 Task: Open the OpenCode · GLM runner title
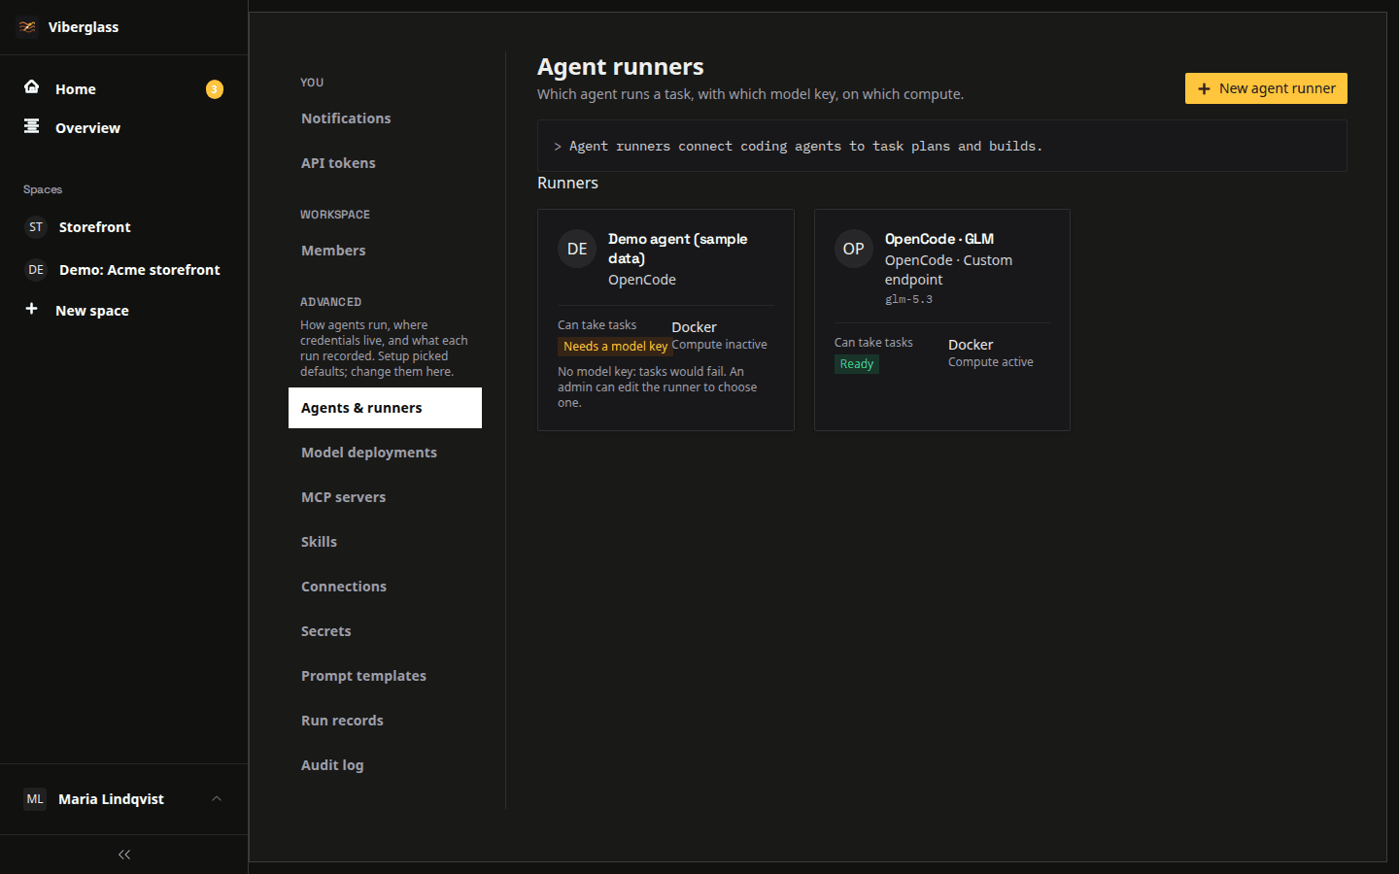pyautogui.click(x=938, y=239)
